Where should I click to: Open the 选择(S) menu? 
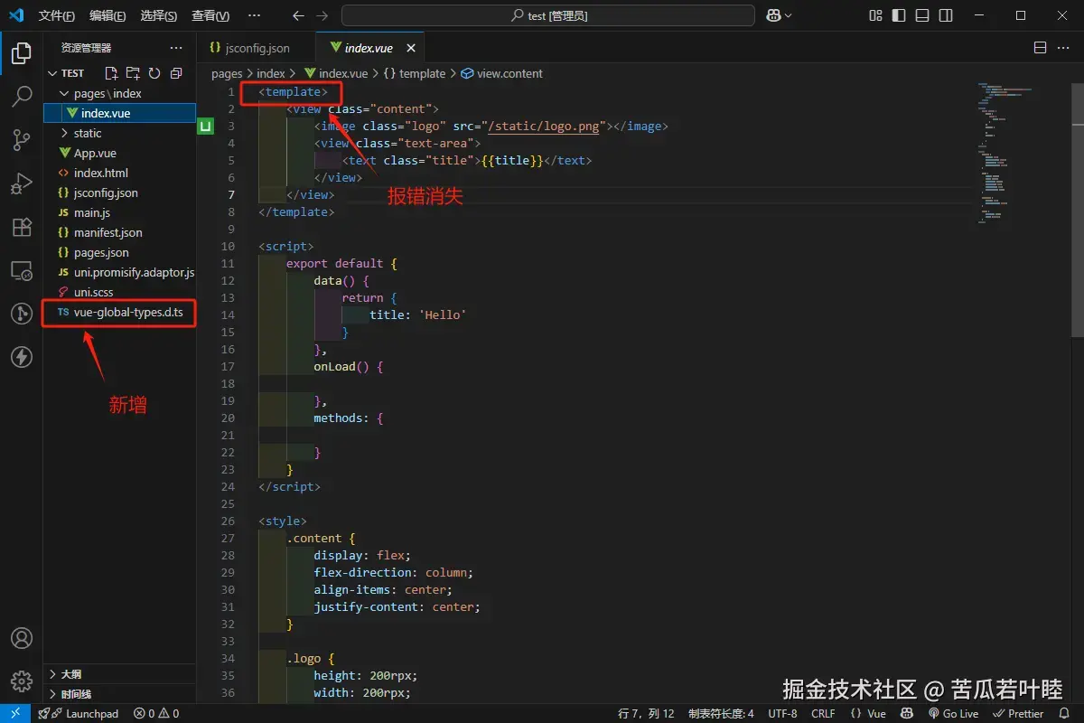158,15
